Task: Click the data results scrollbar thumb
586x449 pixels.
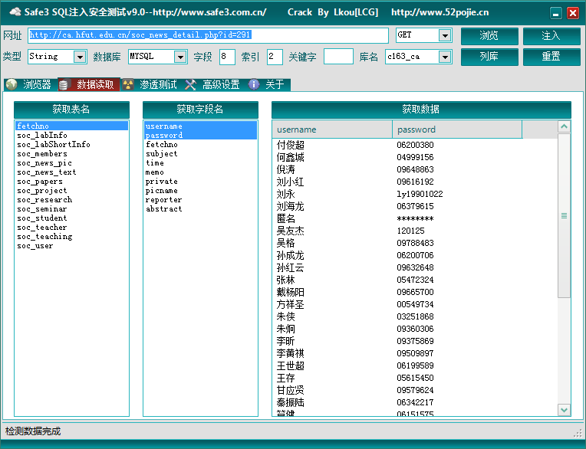Action: (x=564, y=216)
